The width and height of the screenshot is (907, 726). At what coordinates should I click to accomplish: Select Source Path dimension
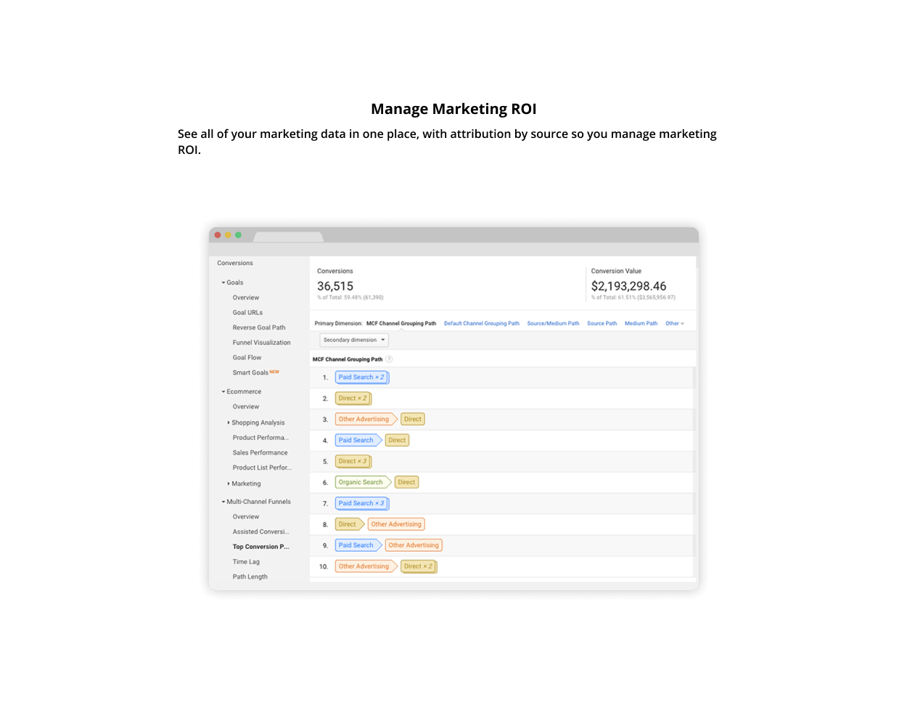(x=602, y=324)
